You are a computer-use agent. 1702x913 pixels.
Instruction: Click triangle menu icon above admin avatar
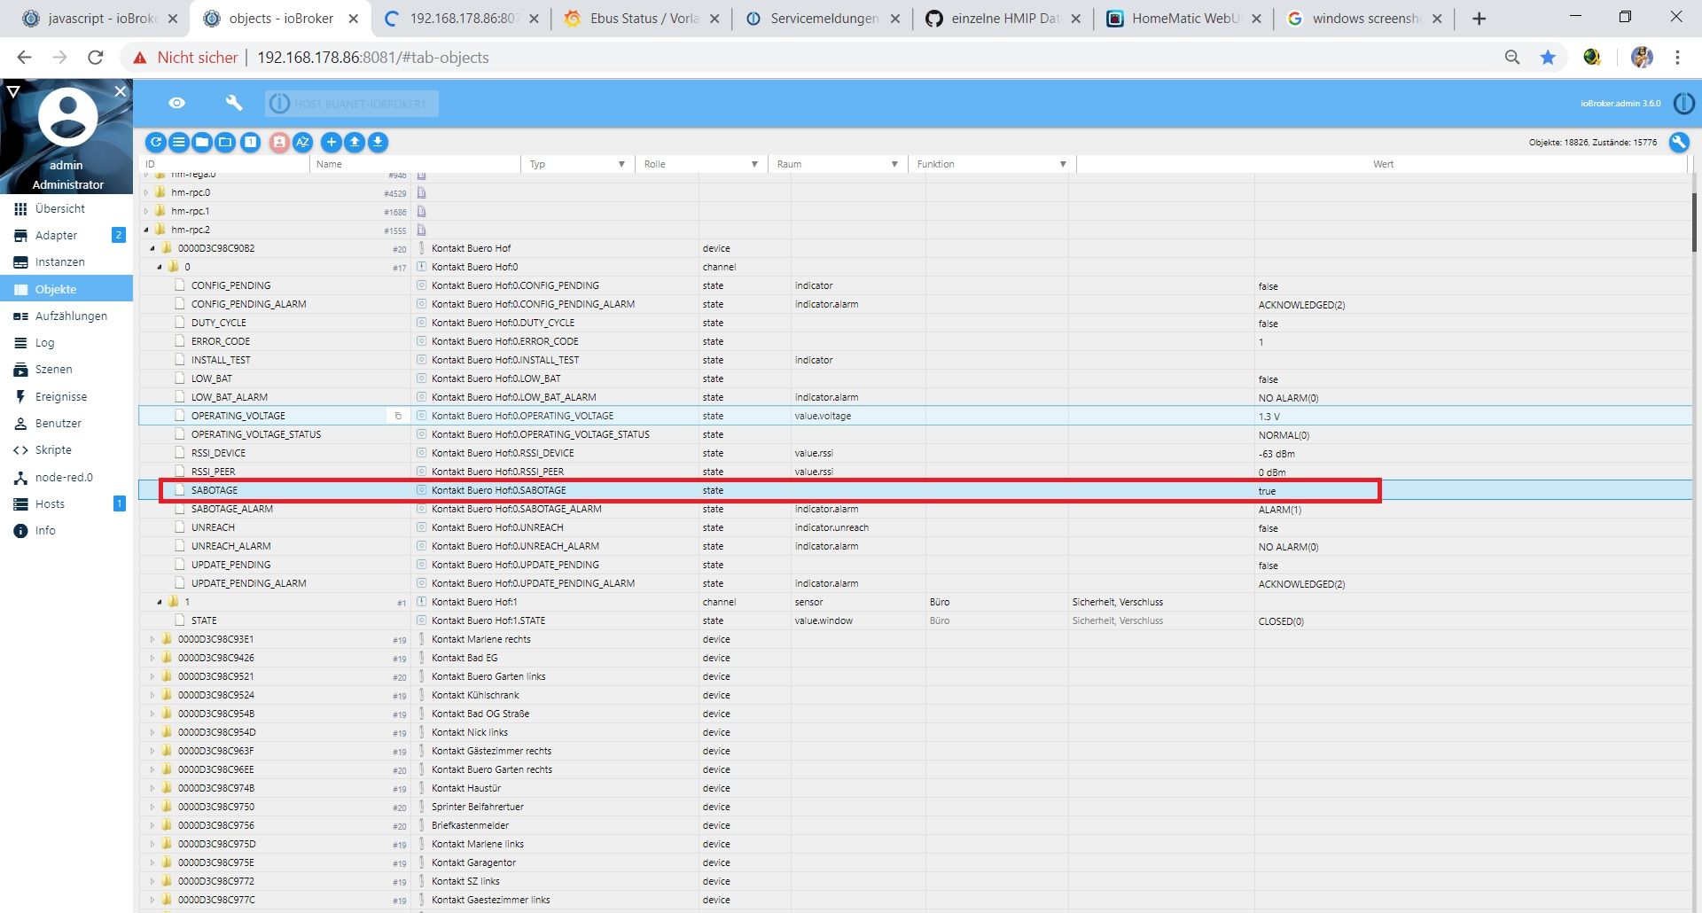click(x=12, y=91)
